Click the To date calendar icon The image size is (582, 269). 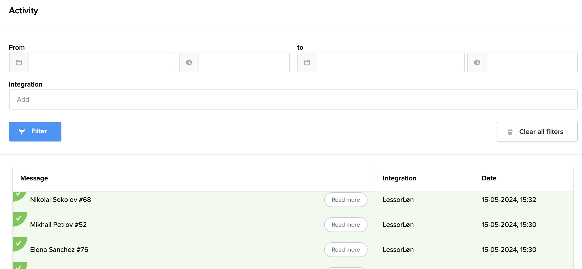coord(307,62)
